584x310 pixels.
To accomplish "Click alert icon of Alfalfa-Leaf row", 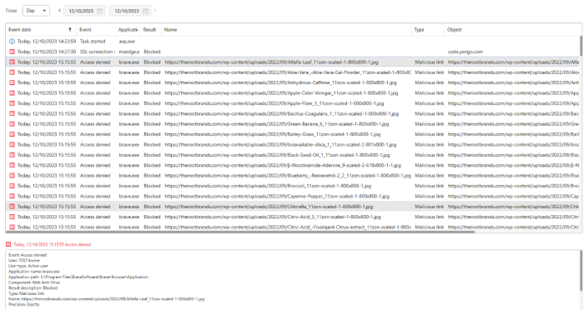I will [12, 62].
